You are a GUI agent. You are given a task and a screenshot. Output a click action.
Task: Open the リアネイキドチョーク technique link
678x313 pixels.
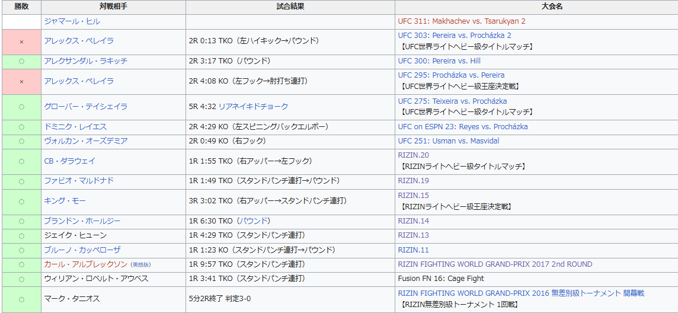point(254,106)
